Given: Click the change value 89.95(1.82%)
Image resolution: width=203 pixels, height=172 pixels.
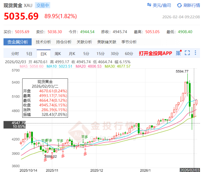Looking at the screenshot, I should [x=61, y=16].
